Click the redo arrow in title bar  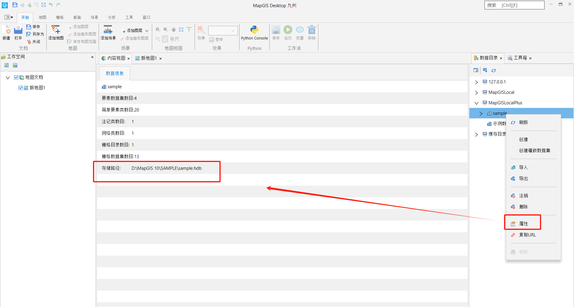58,5
